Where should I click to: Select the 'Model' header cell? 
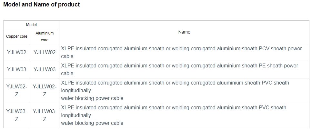coord(31,25)
